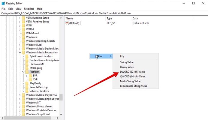
Task: Open the Edit menu
Action: (x=11, y=9)
